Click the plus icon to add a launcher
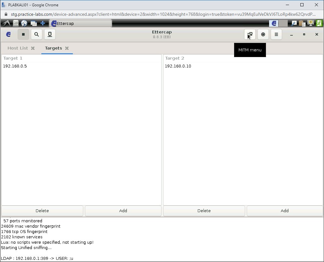This screenshot has width=324, height=262. (43, 23)
